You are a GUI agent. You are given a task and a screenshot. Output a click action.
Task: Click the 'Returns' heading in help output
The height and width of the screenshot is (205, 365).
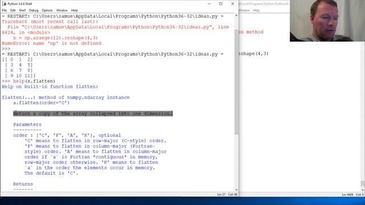pos(23,184)
